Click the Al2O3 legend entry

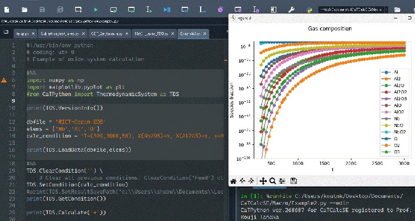point(394,99)
